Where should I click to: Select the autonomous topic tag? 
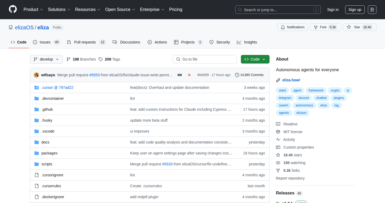pos(304,105)
